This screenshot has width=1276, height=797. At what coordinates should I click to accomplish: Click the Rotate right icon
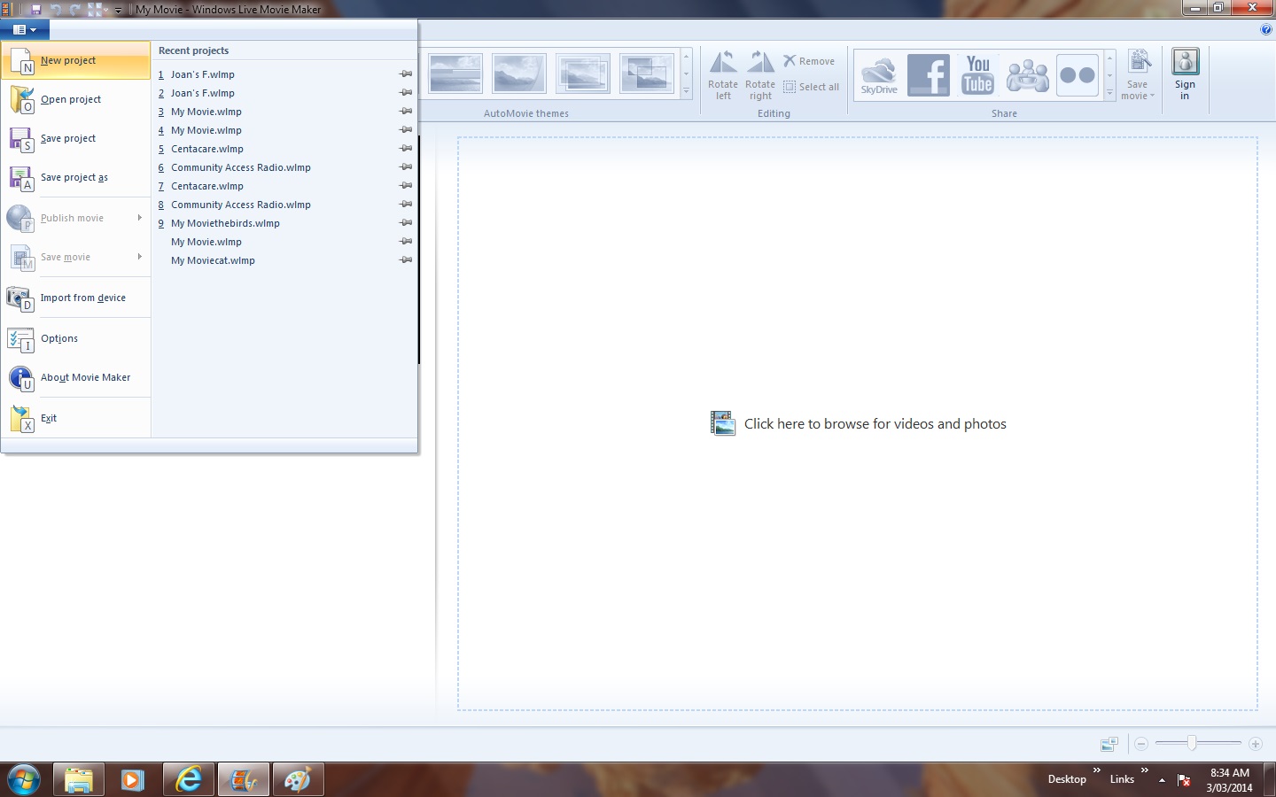(x=760, y=74)
